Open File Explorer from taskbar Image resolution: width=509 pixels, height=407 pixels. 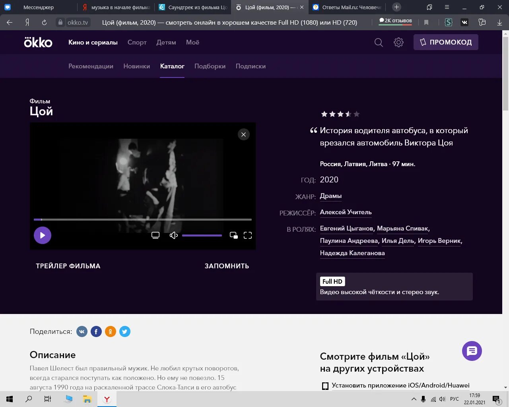[x=87, y=399]
